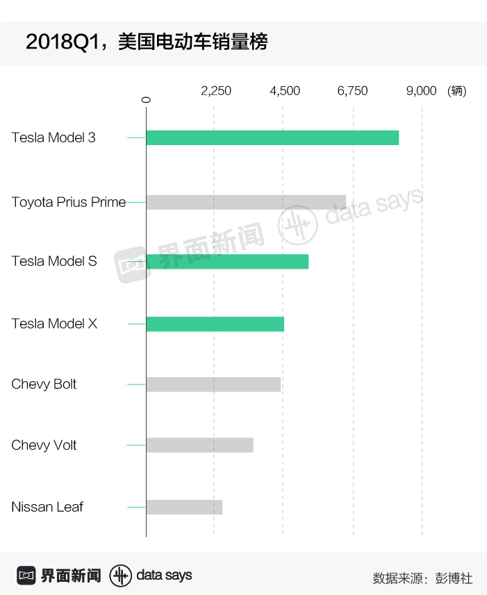Click the 2,250 axis tick label
The width and height of the screenshot is (487, 595).
pyautogui.click(x=216, y=91)
